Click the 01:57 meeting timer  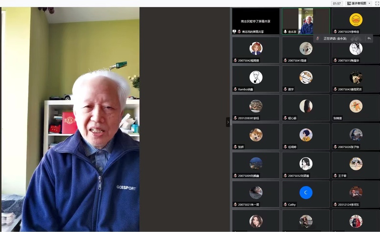pos(337,3)
